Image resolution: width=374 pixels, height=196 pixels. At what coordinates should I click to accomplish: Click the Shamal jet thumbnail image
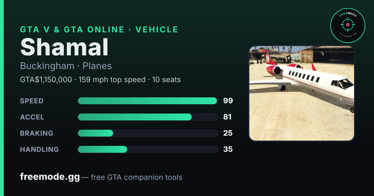(x=302, y=93)
